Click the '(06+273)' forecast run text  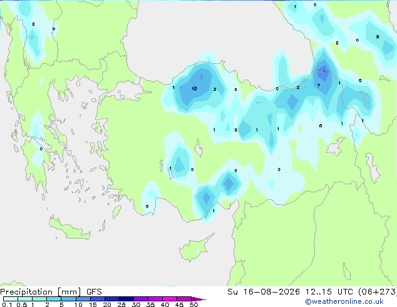(x=378, y=292)
